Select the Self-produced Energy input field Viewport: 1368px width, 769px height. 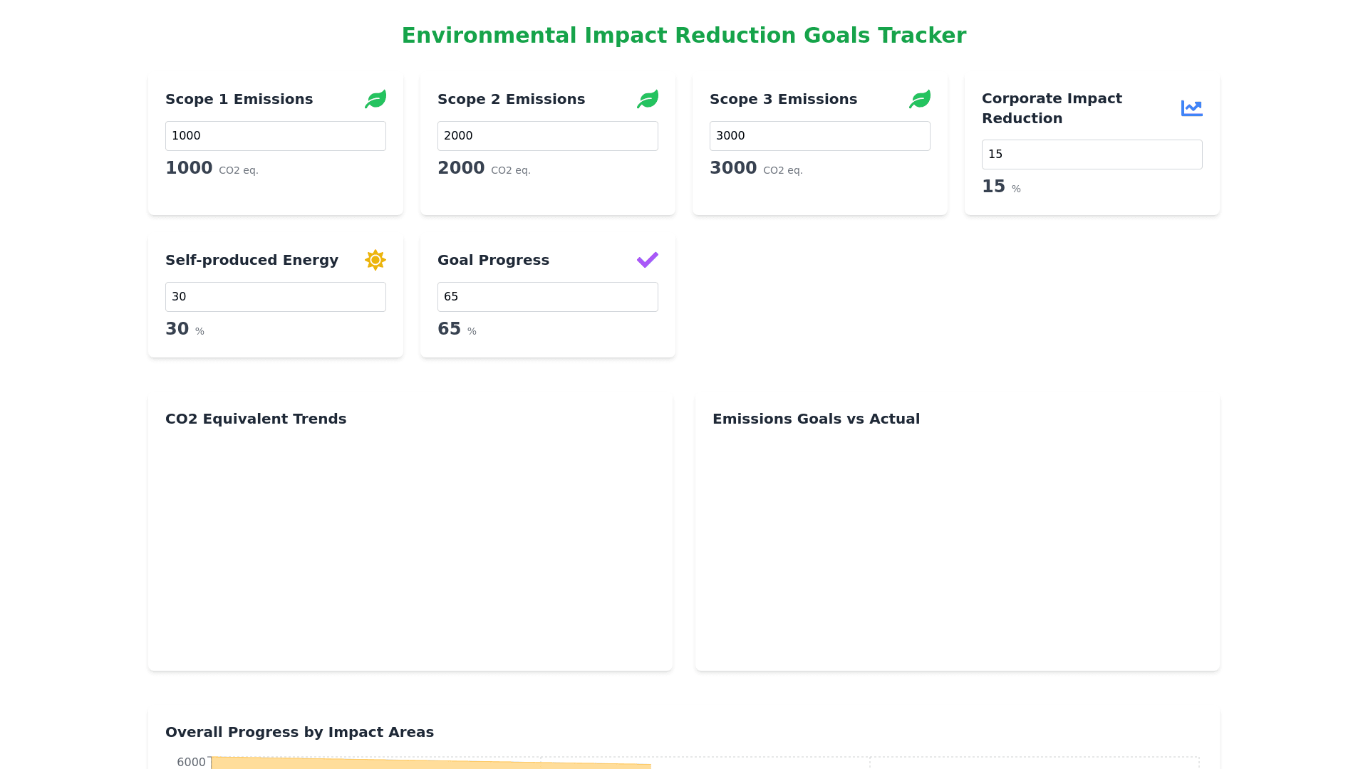click(276, 297)
